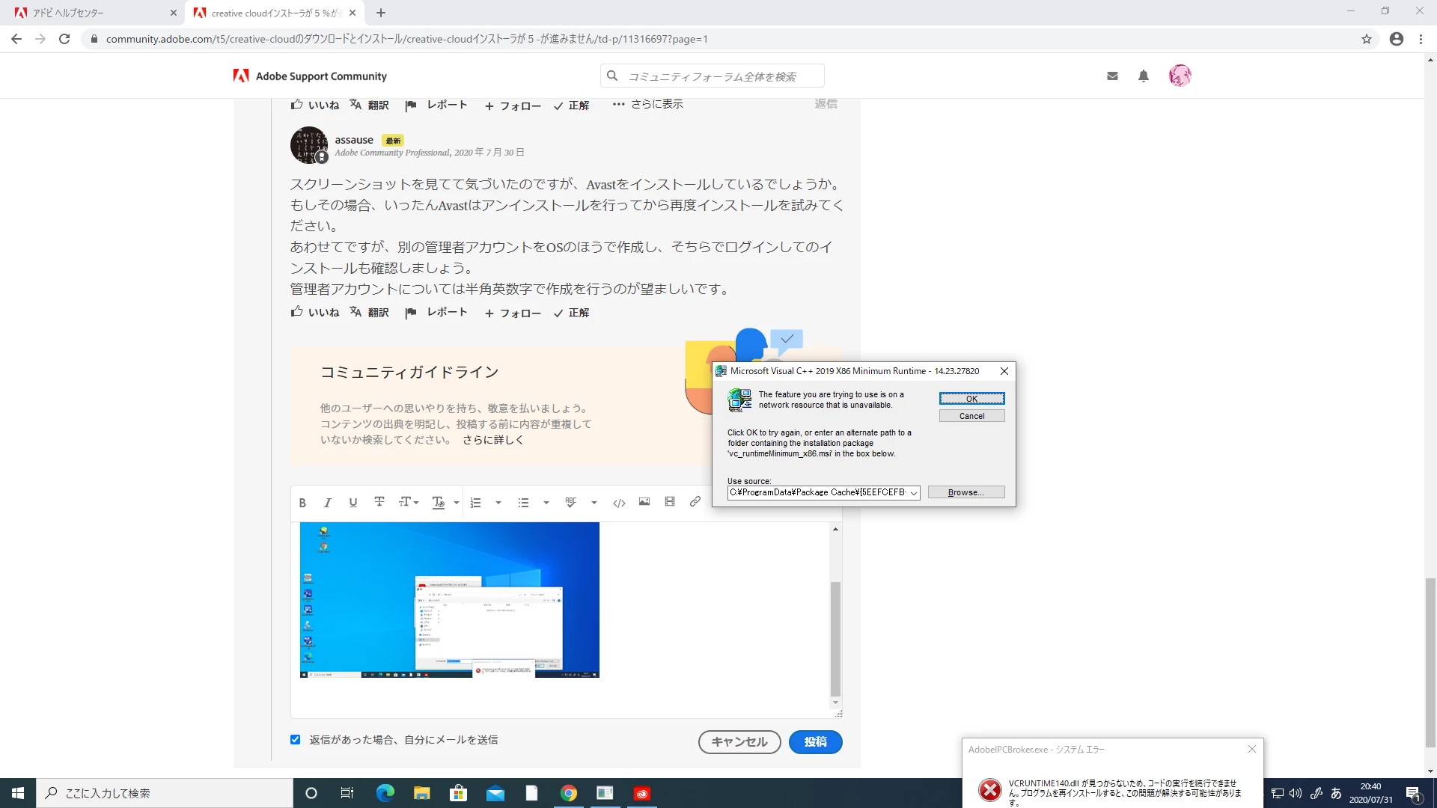Click the 投稿 post button
The height and width of the screenshot is (808, 1437).
(x=815, y=741)
